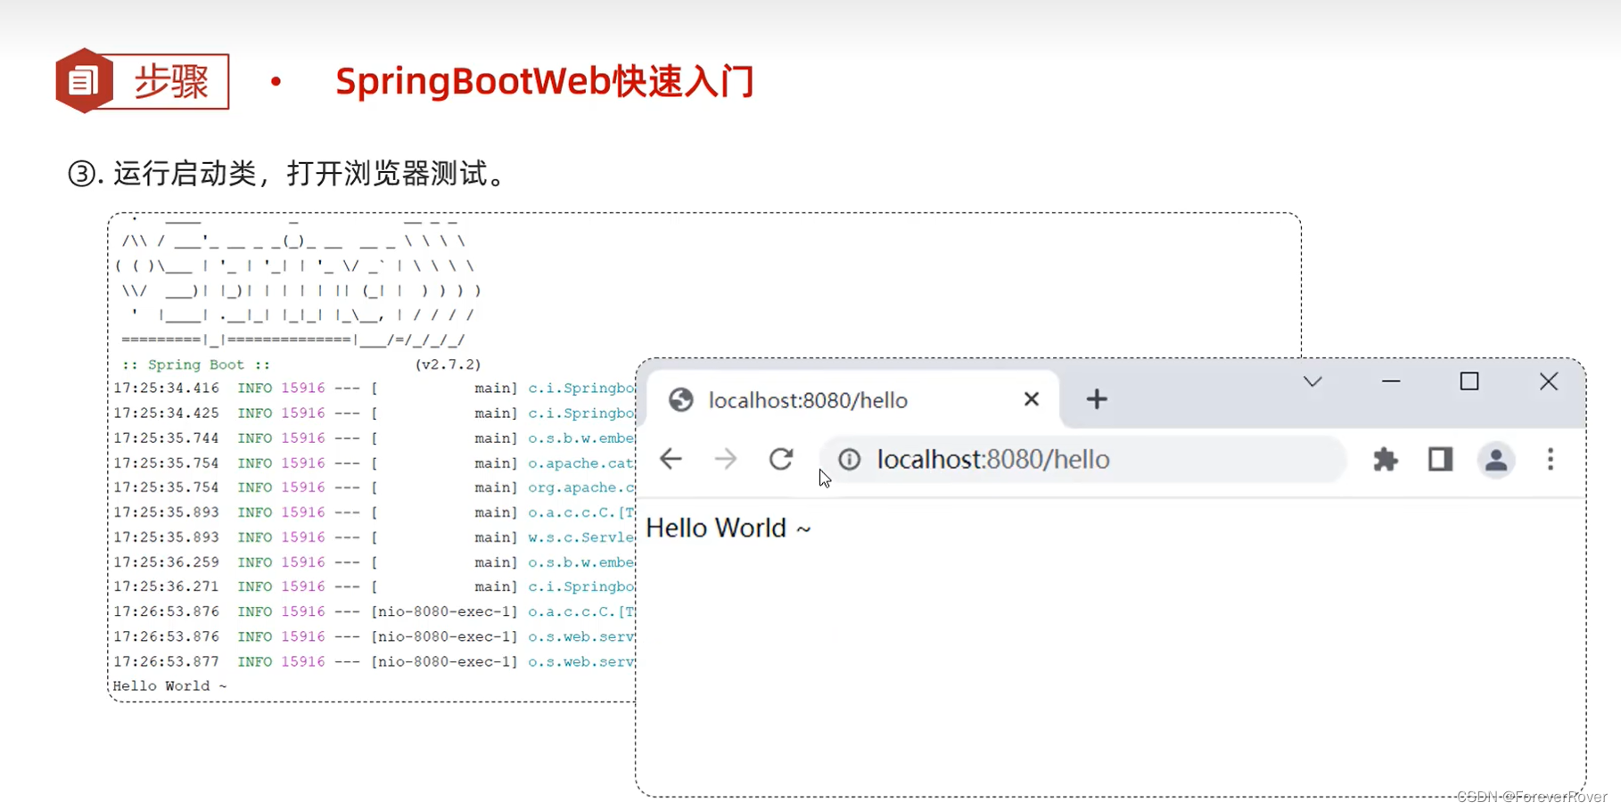Click the browser back arrow
The height and width of the screenshot is (811, 1621).
[671, 459]
